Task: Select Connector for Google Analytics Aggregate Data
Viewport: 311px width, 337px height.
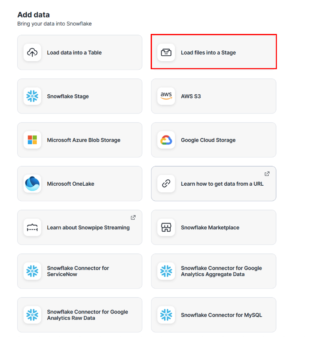Action: (x=213, y=271)
